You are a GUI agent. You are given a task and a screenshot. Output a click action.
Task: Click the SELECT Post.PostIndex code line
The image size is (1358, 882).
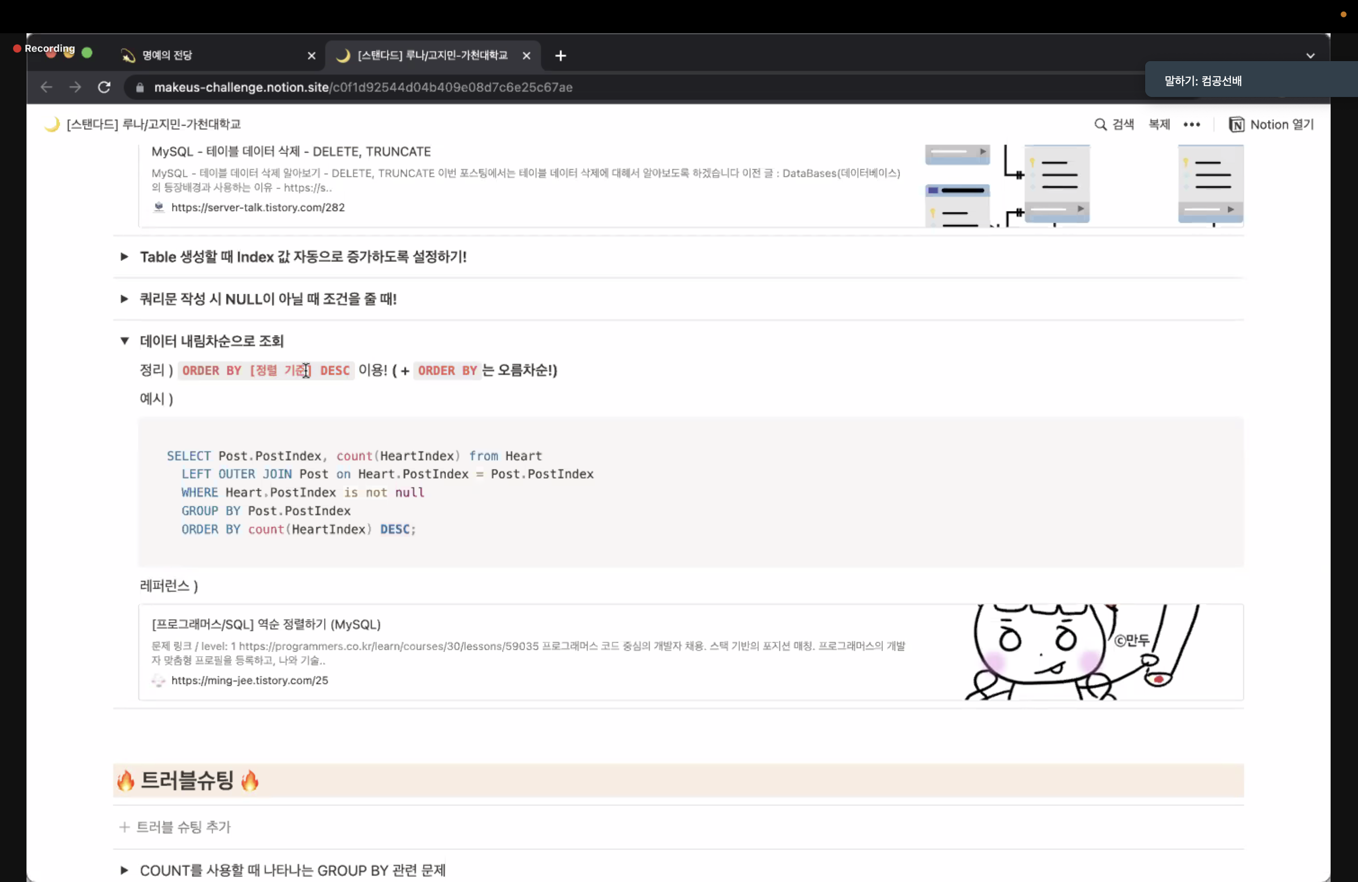coord(354,456)
